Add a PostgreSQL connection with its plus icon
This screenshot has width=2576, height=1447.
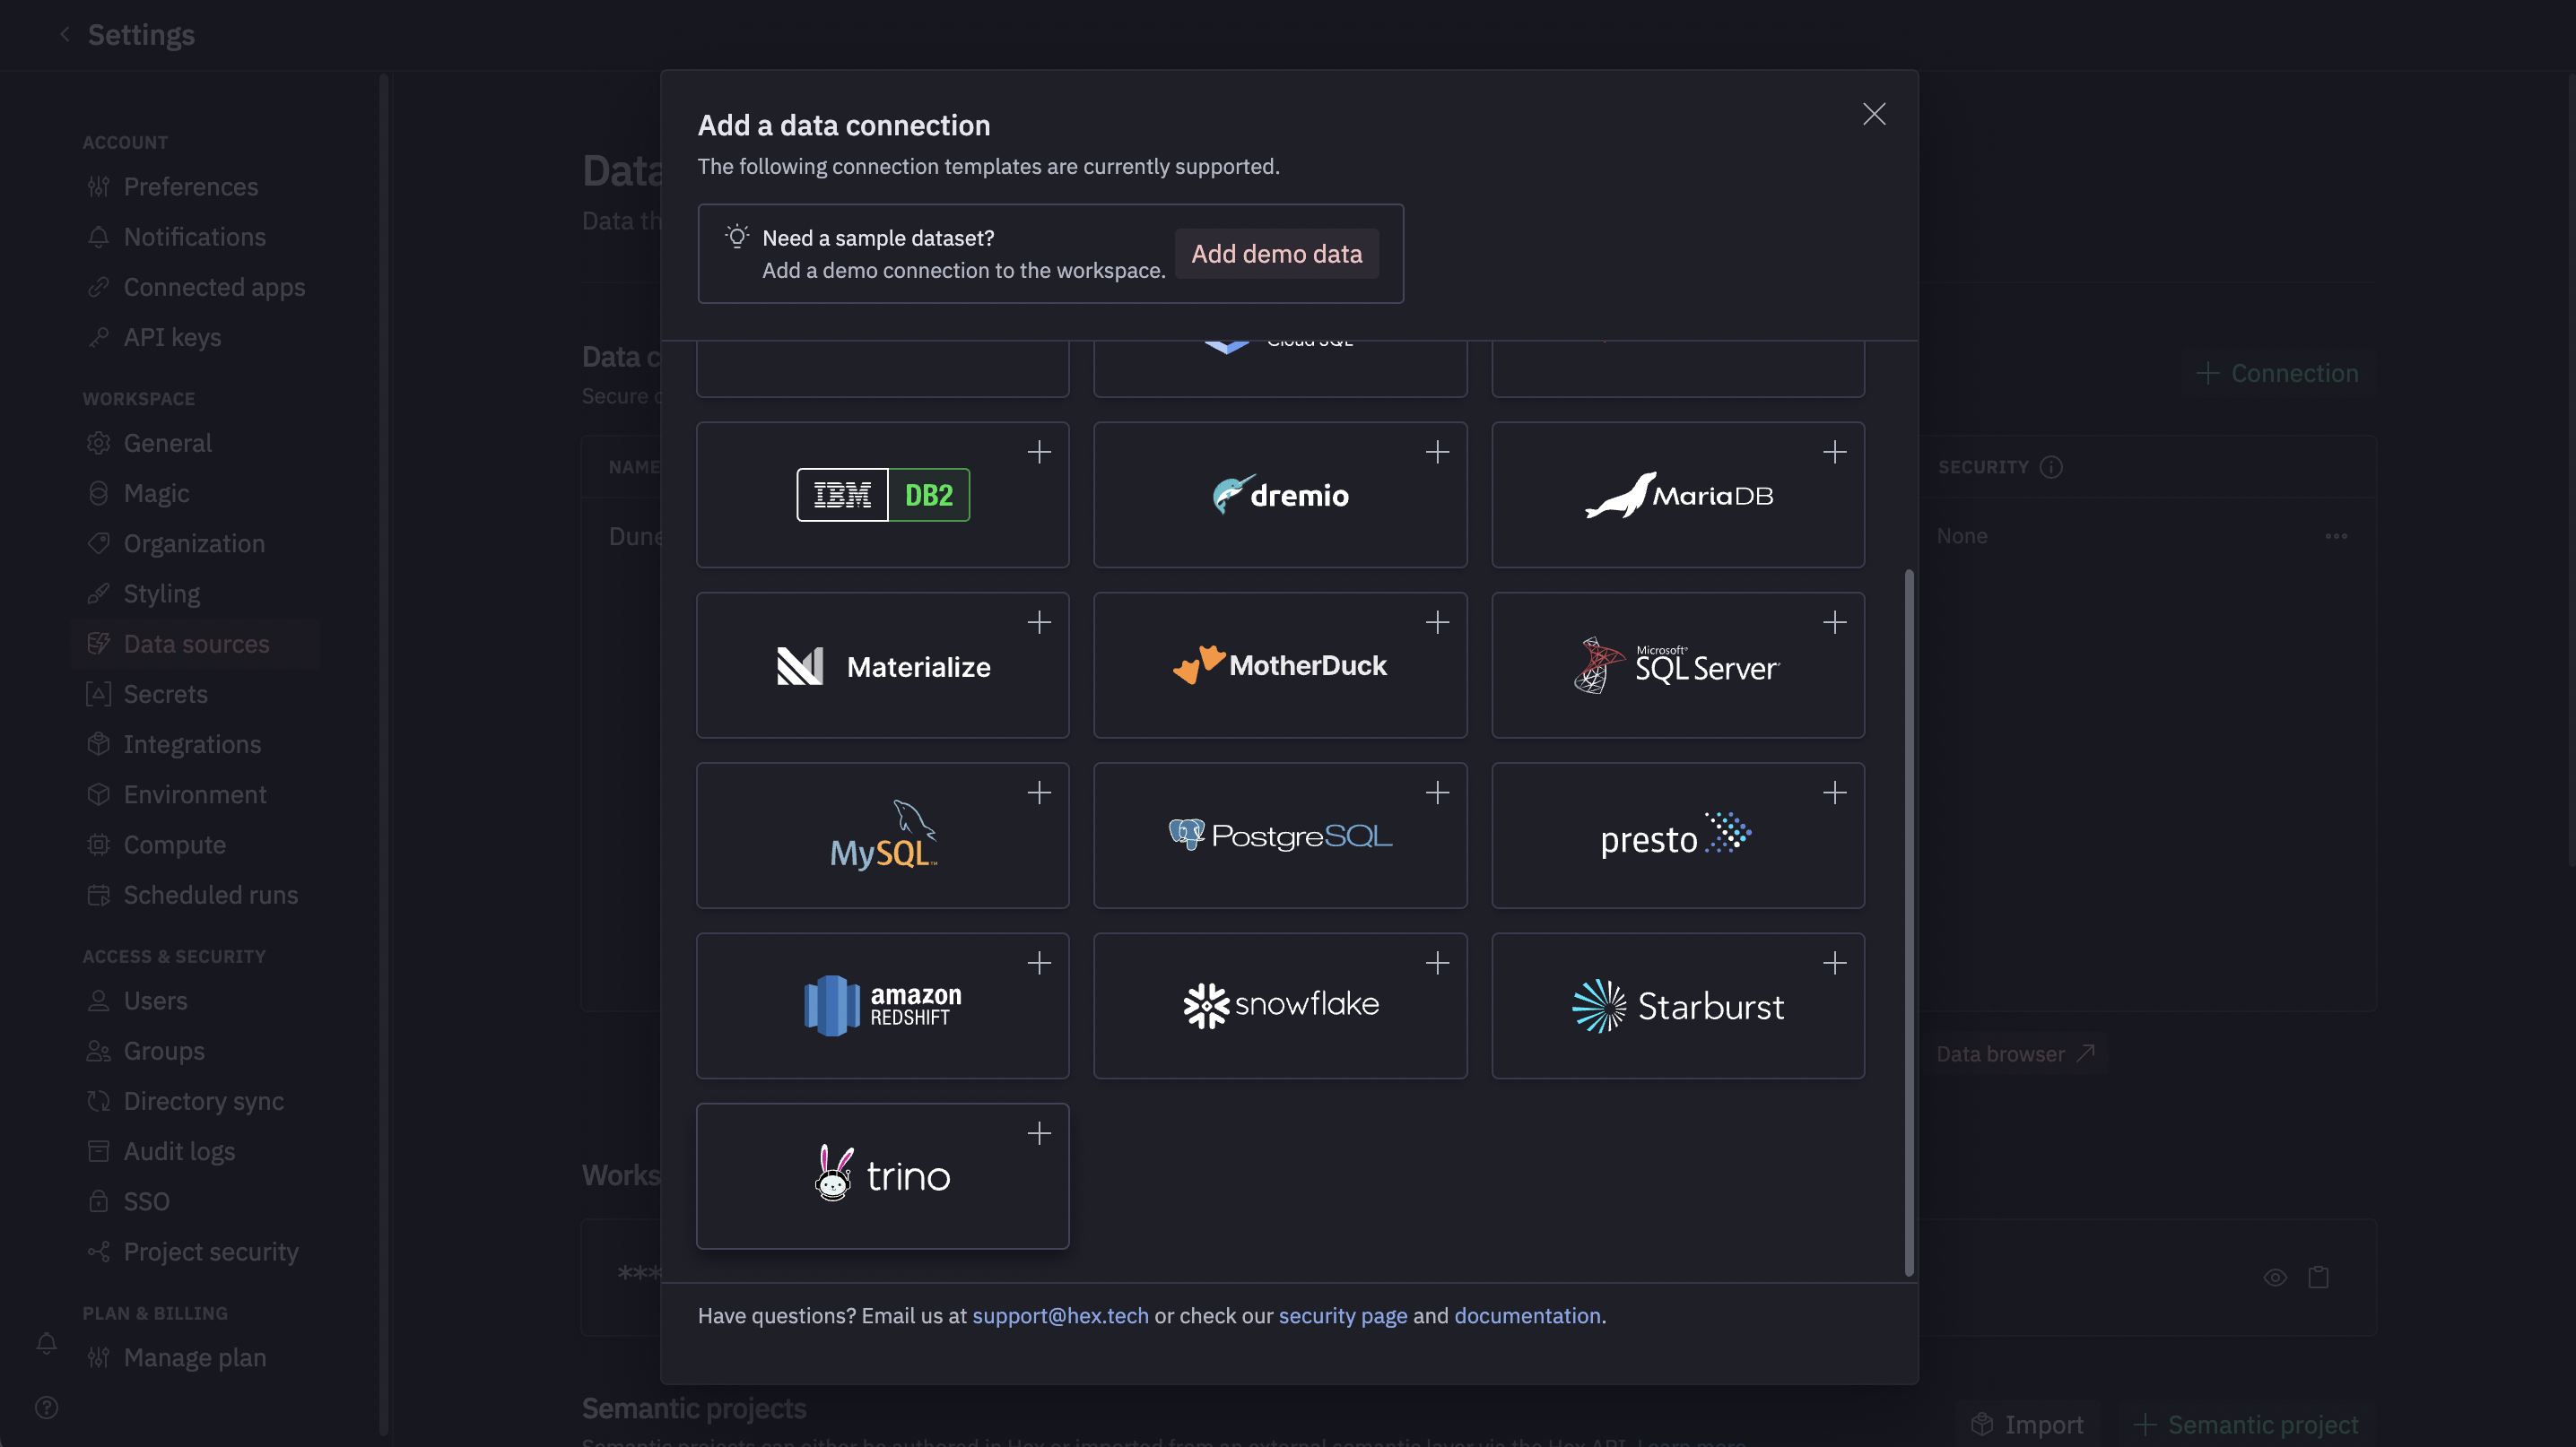pyautogui.click(x=1437, y=792)
